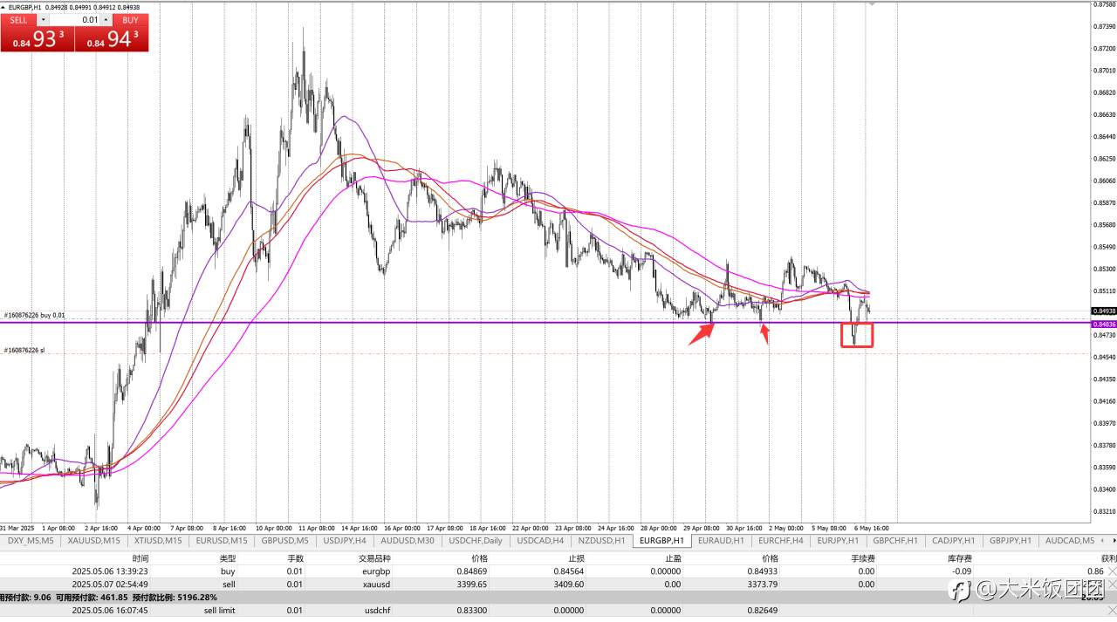Switch to the GBPCHF,H1 chart tab
This screenshot has width=1117, height=622.
[x=895, y=541]
